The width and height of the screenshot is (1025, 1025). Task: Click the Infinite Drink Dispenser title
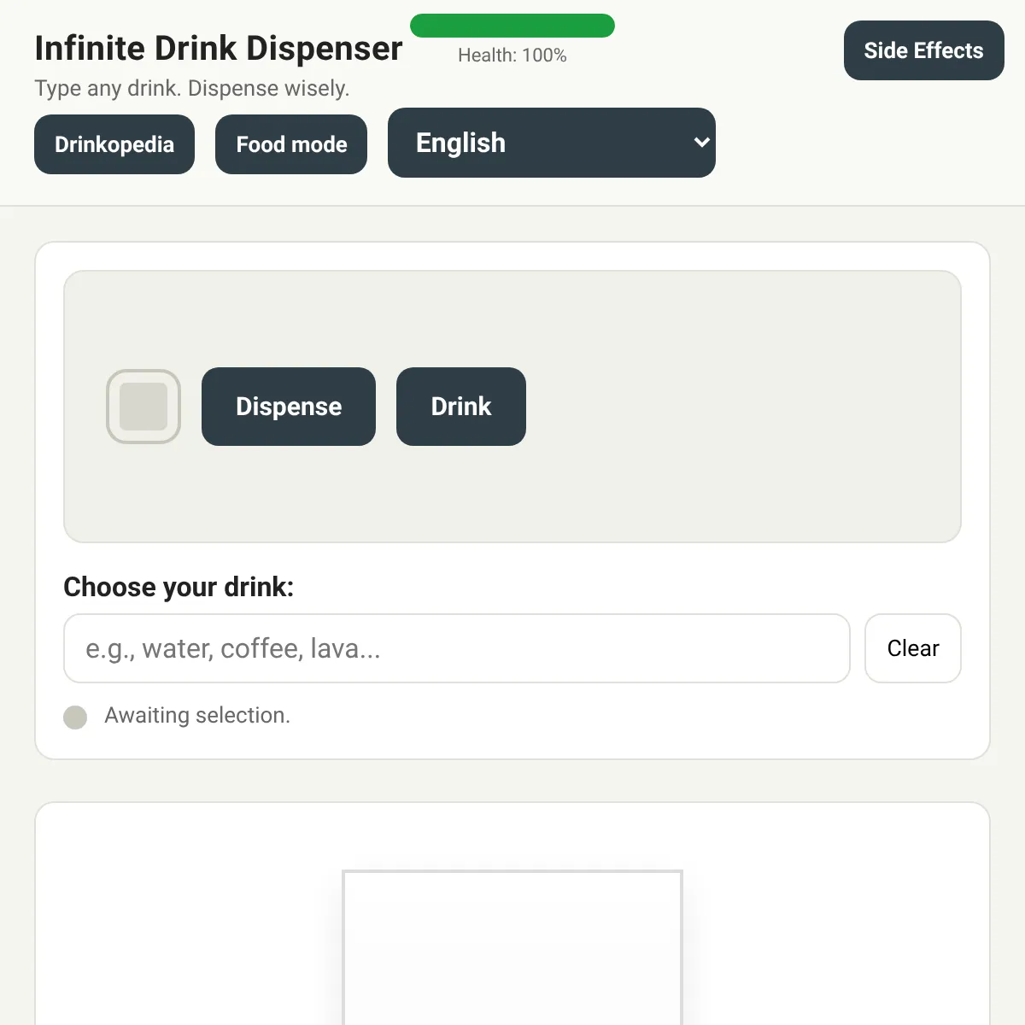coord(219,49)
